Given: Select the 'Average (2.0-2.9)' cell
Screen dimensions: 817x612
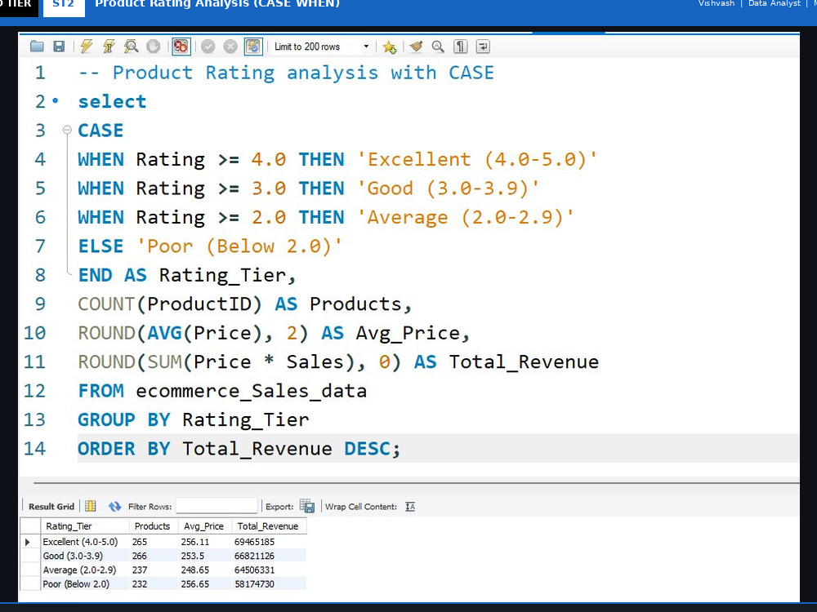Looking at the screenshot, I should [85, 570].
